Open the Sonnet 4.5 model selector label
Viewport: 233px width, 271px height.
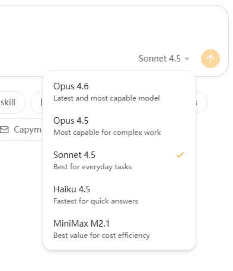pos(159,59)
